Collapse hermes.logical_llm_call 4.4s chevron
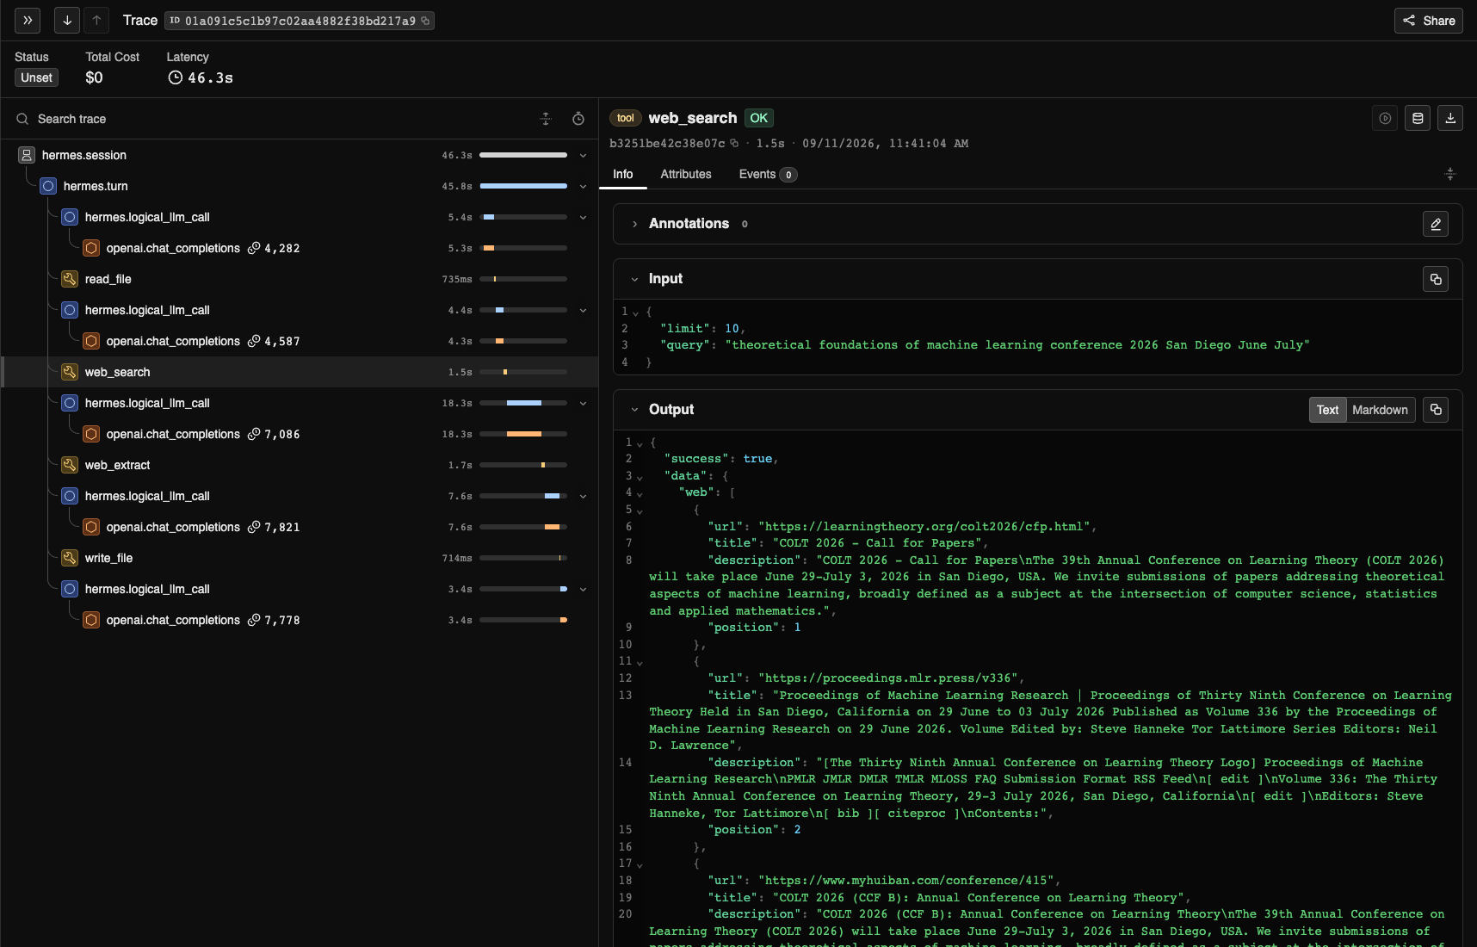Viewport: 1477px width, 947px height. [x=583, y=311]
